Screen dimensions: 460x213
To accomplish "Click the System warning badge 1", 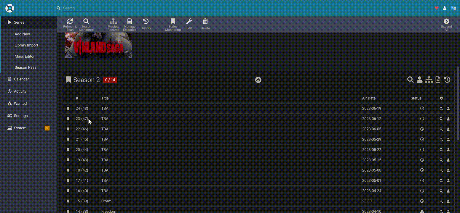I will tap(47, 128).
